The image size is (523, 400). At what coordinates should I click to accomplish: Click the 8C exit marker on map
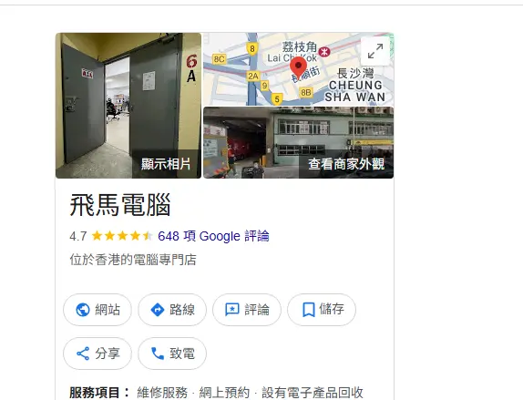point(220,59)
